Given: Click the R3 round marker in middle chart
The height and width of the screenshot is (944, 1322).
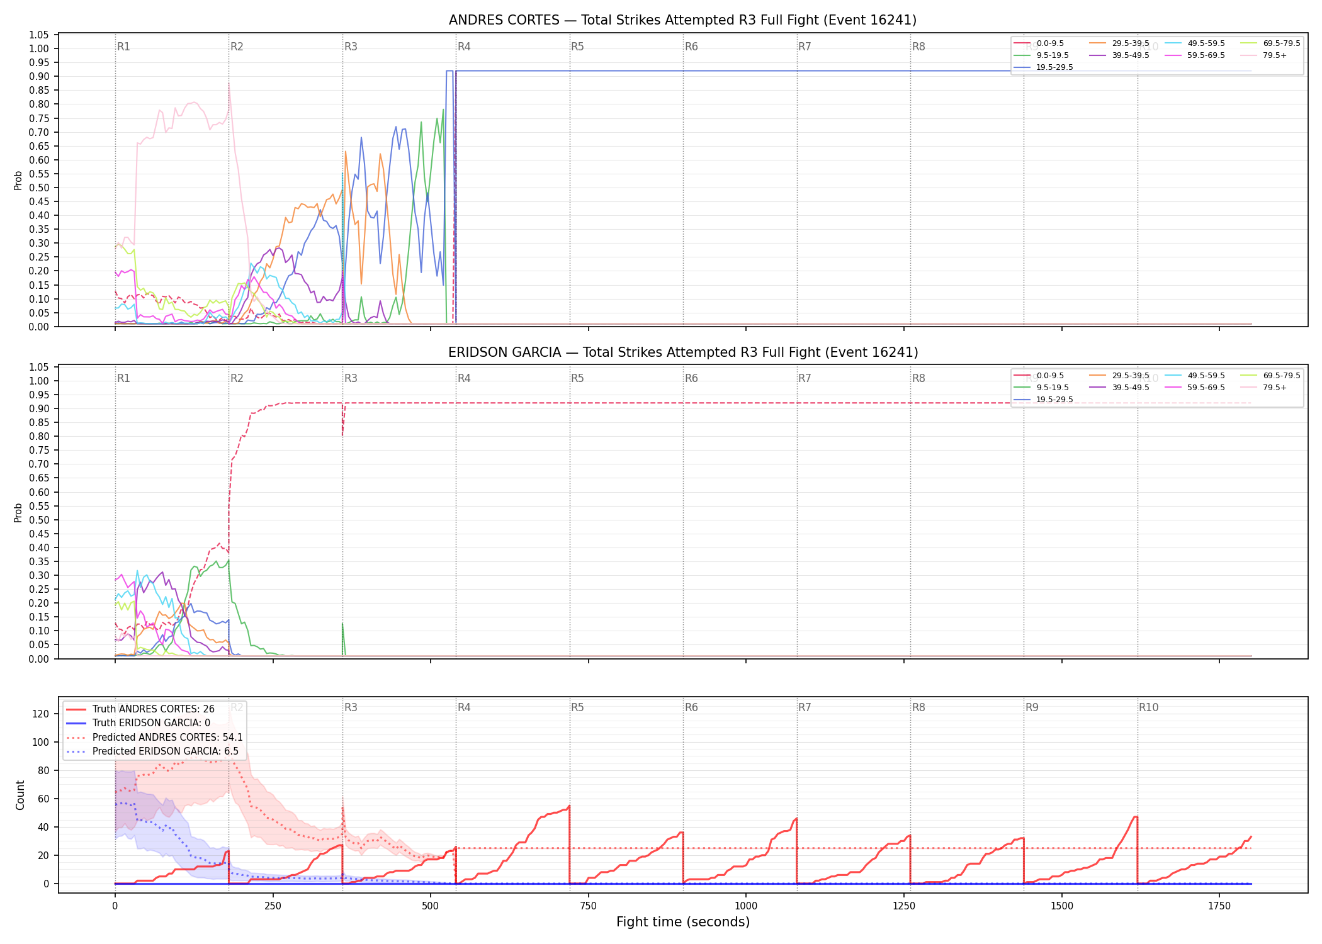Looking at the screenshot, I should tap(351, 378).
